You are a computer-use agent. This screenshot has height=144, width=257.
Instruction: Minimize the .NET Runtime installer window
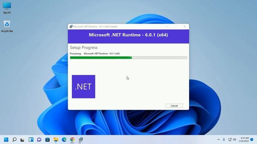tap(167, 26)
